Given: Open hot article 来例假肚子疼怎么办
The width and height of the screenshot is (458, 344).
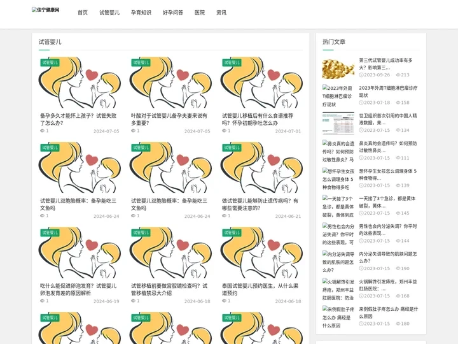Looking at the screenshot, I should (x=388, y=313).
